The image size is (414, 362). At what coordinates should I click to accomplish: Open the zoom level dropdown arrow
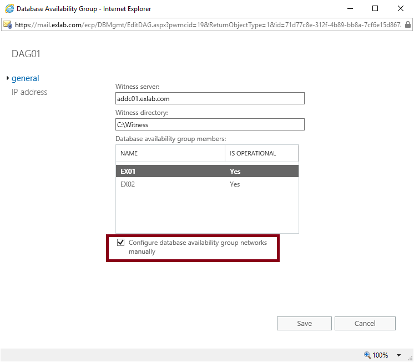coord(398,355)
